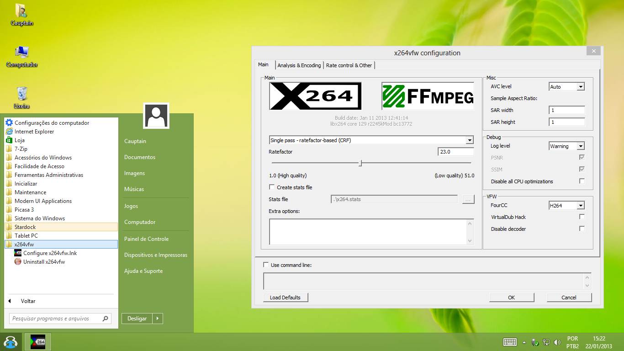Click Load Defaults button
Screen dimensions: 624x351
tap(286, 298)
